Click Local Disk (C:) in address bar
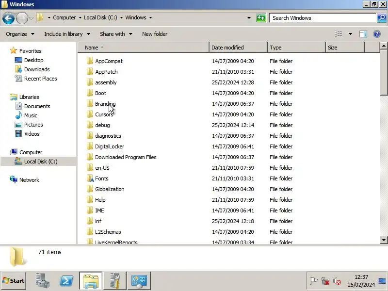 [x=100, y=17]
